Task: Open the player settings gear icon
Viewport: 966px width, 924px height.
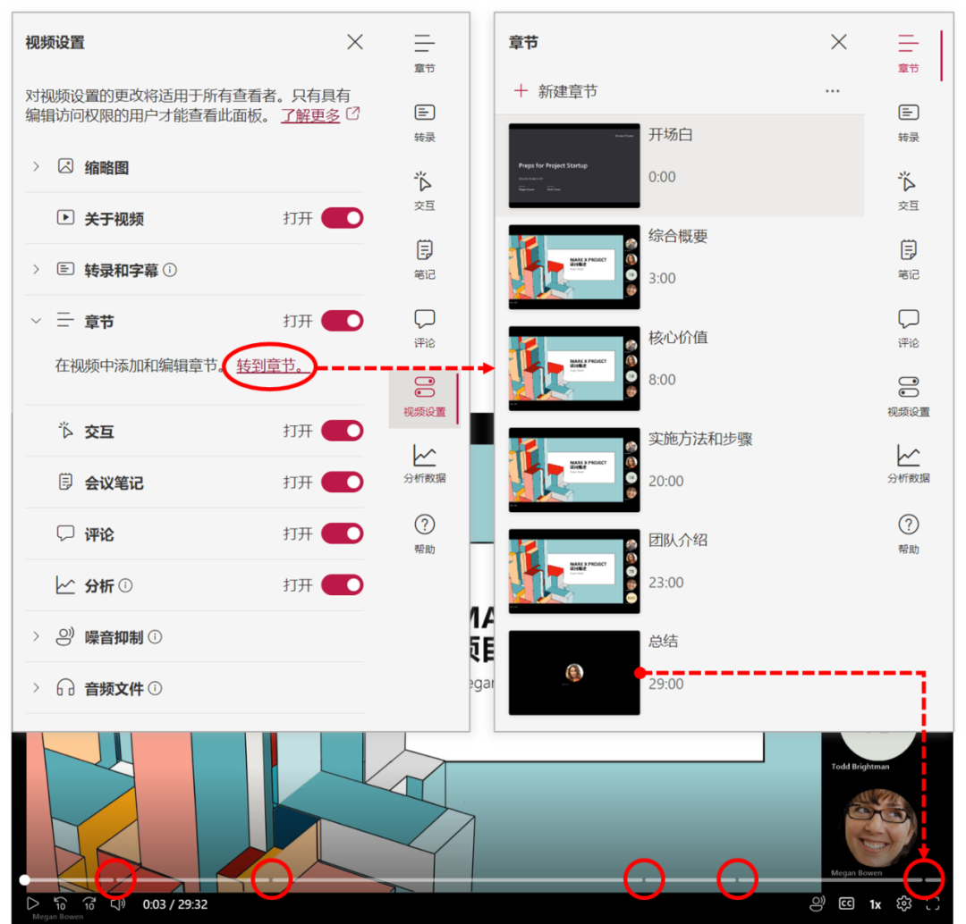Action: 905,903
